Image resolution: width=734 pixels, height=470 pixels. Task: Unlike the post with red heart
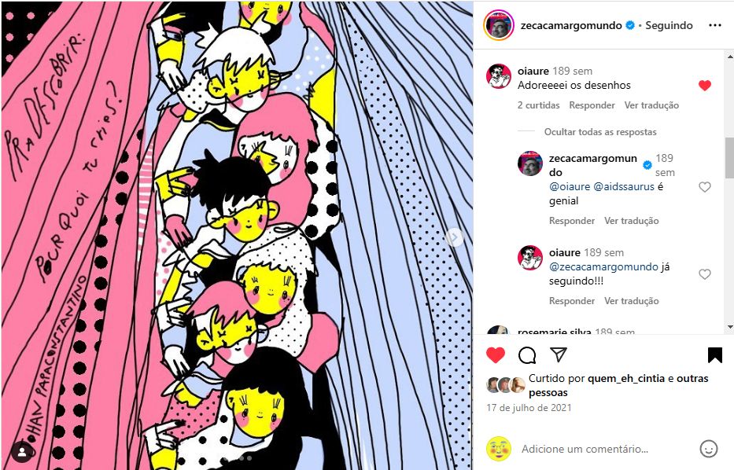(x=496, y=355)
